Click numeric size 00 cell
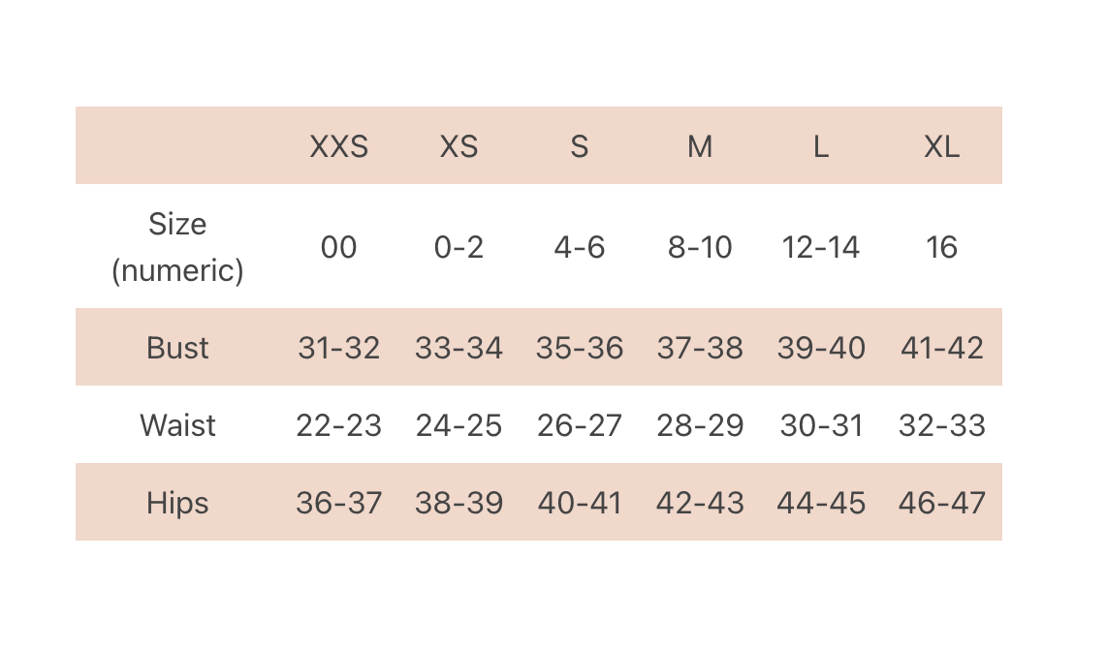This screenshot has width=1107, height=651. tap(338, 247)
